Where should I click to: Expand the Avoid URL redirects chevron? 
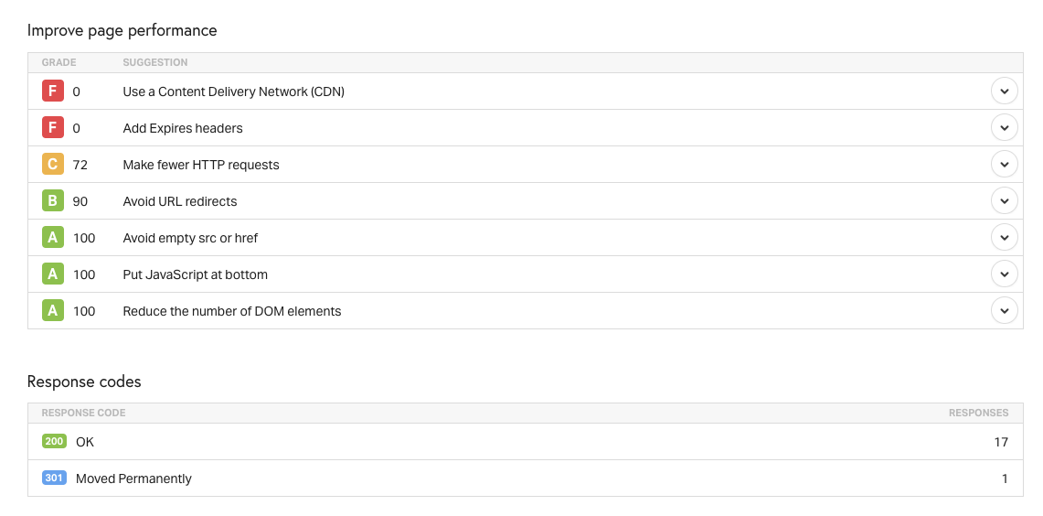(1004, 201)
